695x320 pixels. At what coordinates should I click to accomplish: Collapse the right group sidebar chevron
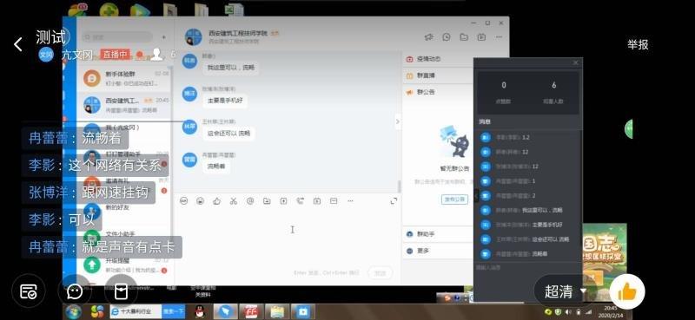[x=398, y=121]
